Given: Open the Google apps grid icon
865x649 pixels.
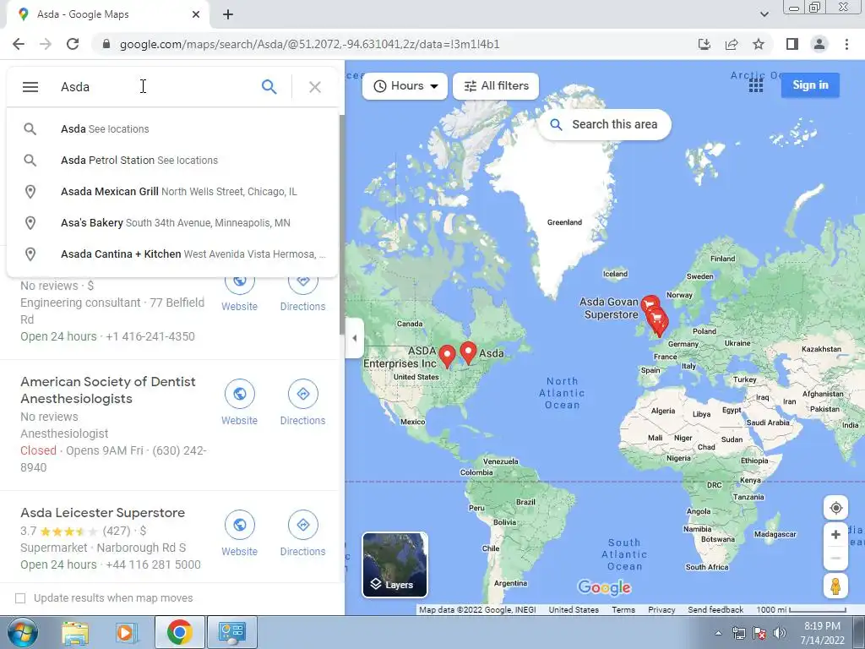Looking at the screenshot, I should [756, 85].
